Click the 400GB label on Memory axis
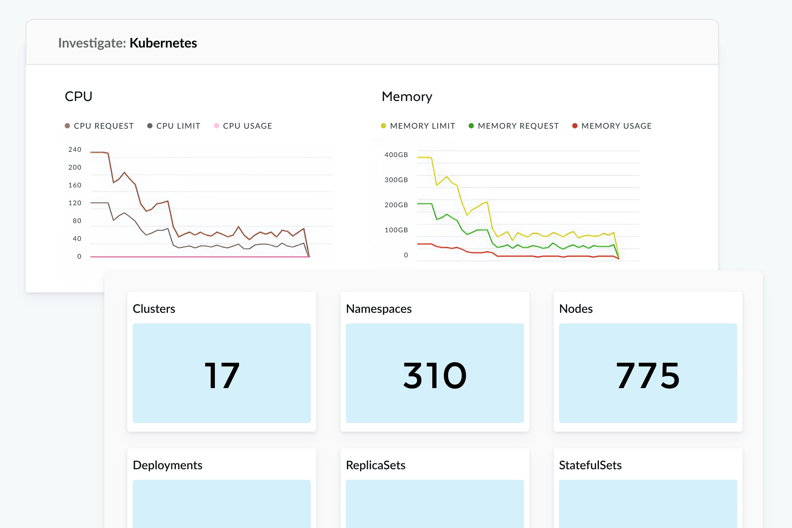The height and width of the screenshot is (528, 792). [x=396, y=155]
